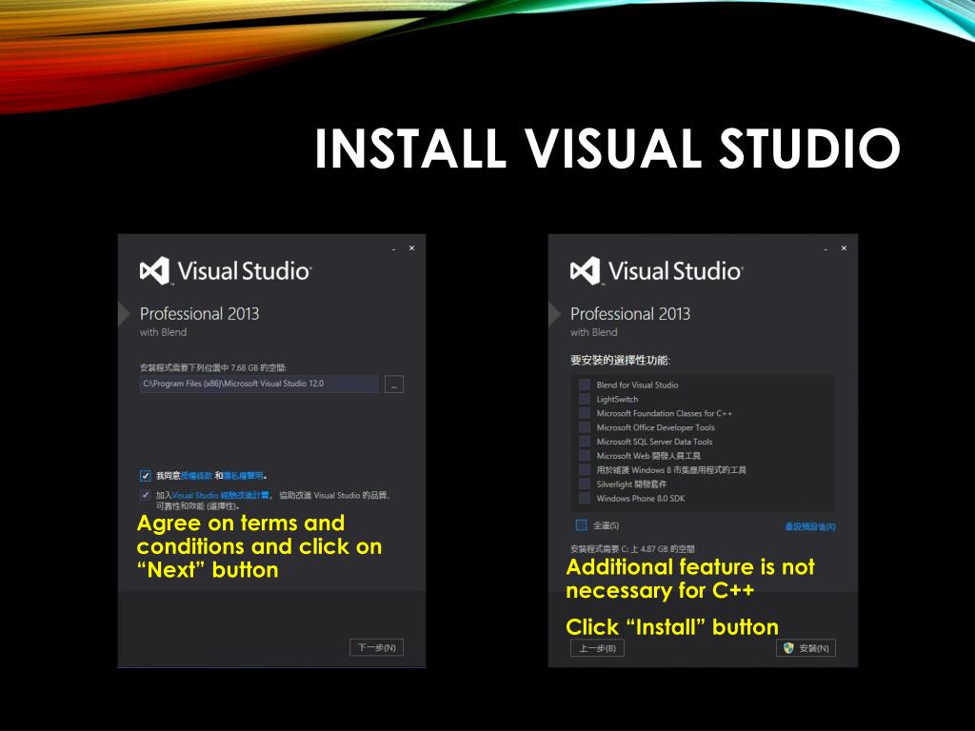Open the privacy statement link
This screenshot has height=731, width=975.
(x=243, y=476)
